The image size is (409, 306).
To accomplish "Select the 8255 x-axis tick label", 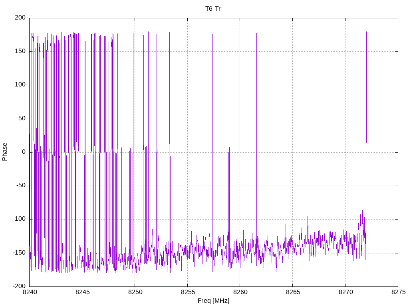I will click(187, 293).
